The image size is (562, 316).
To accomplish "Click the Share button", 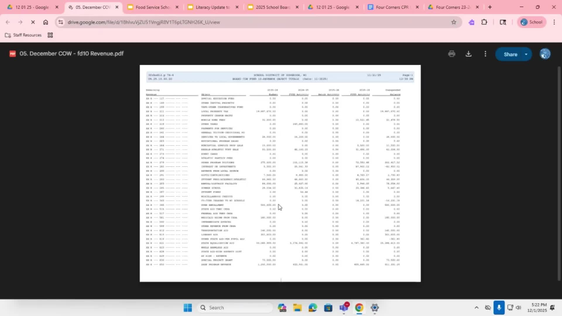I will click(511, 54).
